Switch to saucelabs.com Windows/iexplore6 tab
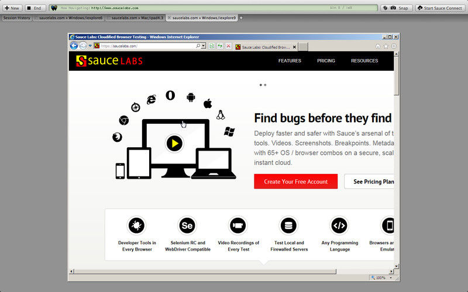 68,18
